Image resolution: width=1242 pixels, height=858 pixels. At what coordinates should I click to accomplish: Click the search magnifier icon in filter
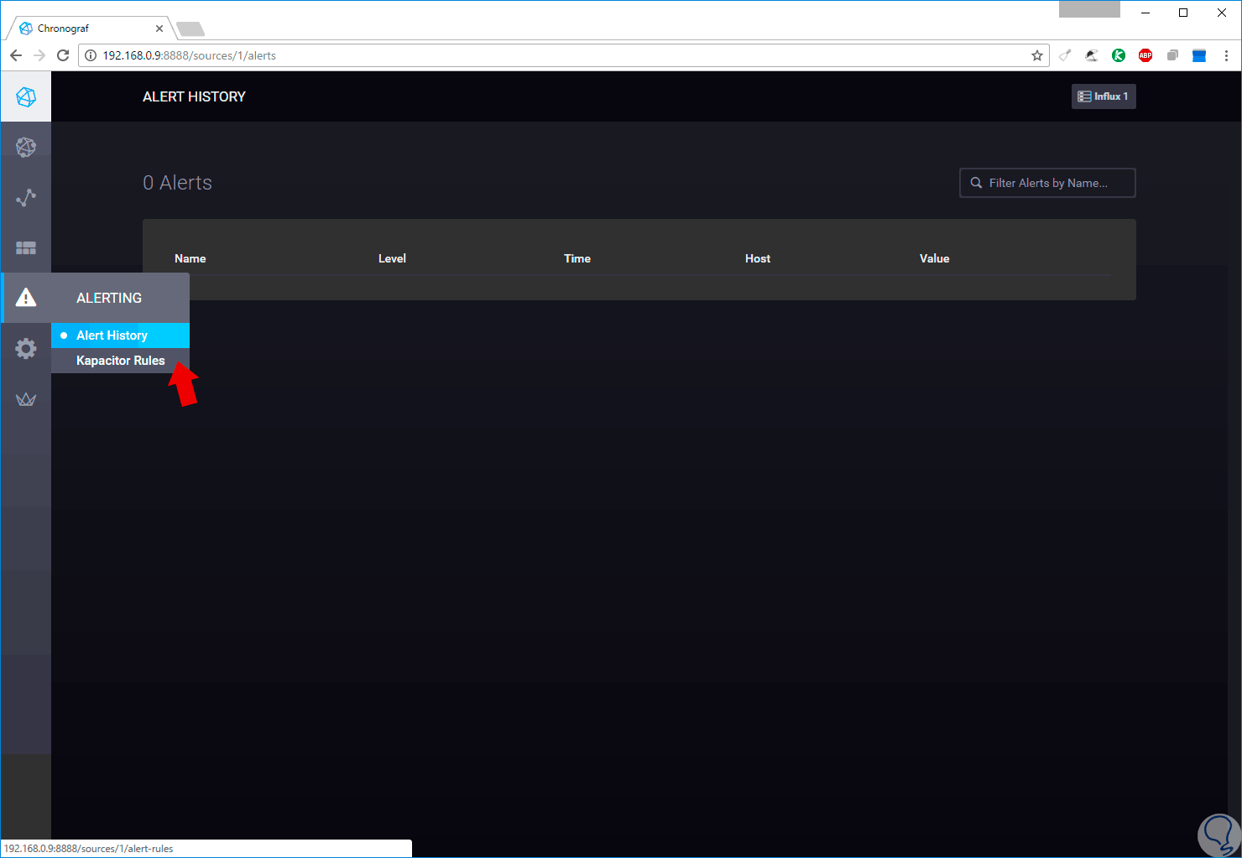click(x=976, y=183)
